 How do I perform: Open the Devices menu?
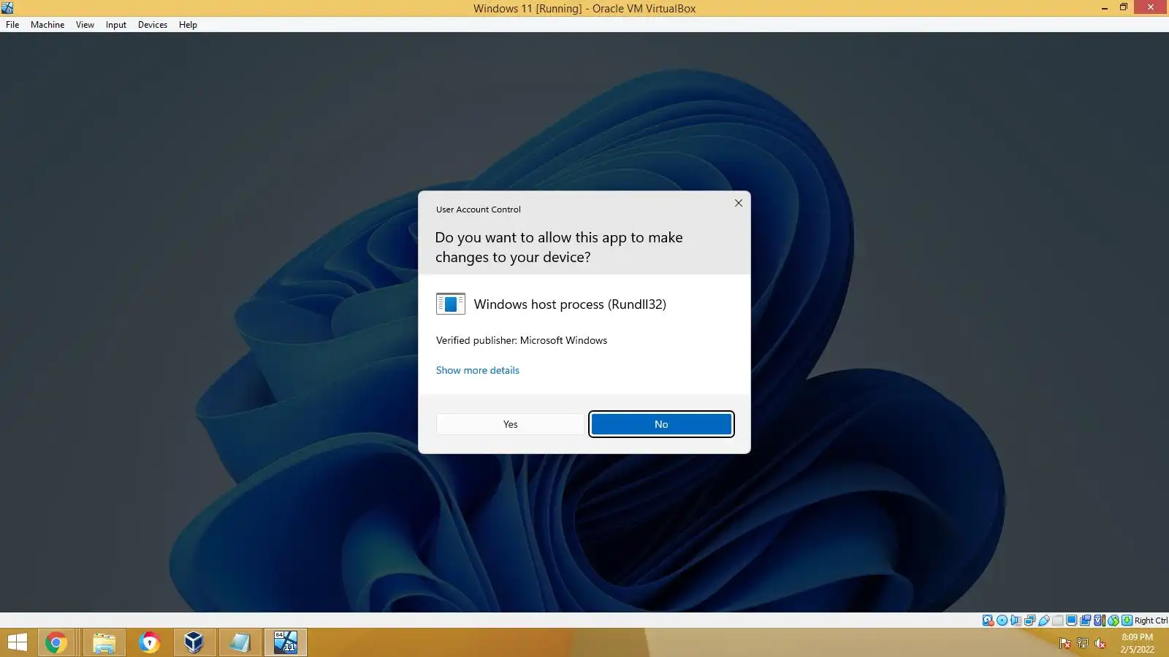click(153, 25)
